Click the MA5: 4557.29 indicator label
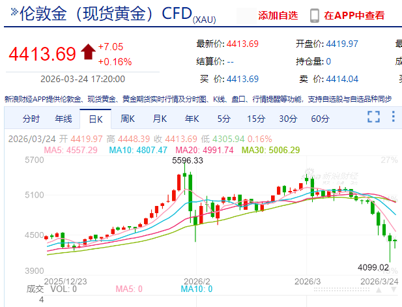This screenshot has width=402, height=307. (71, 150)
